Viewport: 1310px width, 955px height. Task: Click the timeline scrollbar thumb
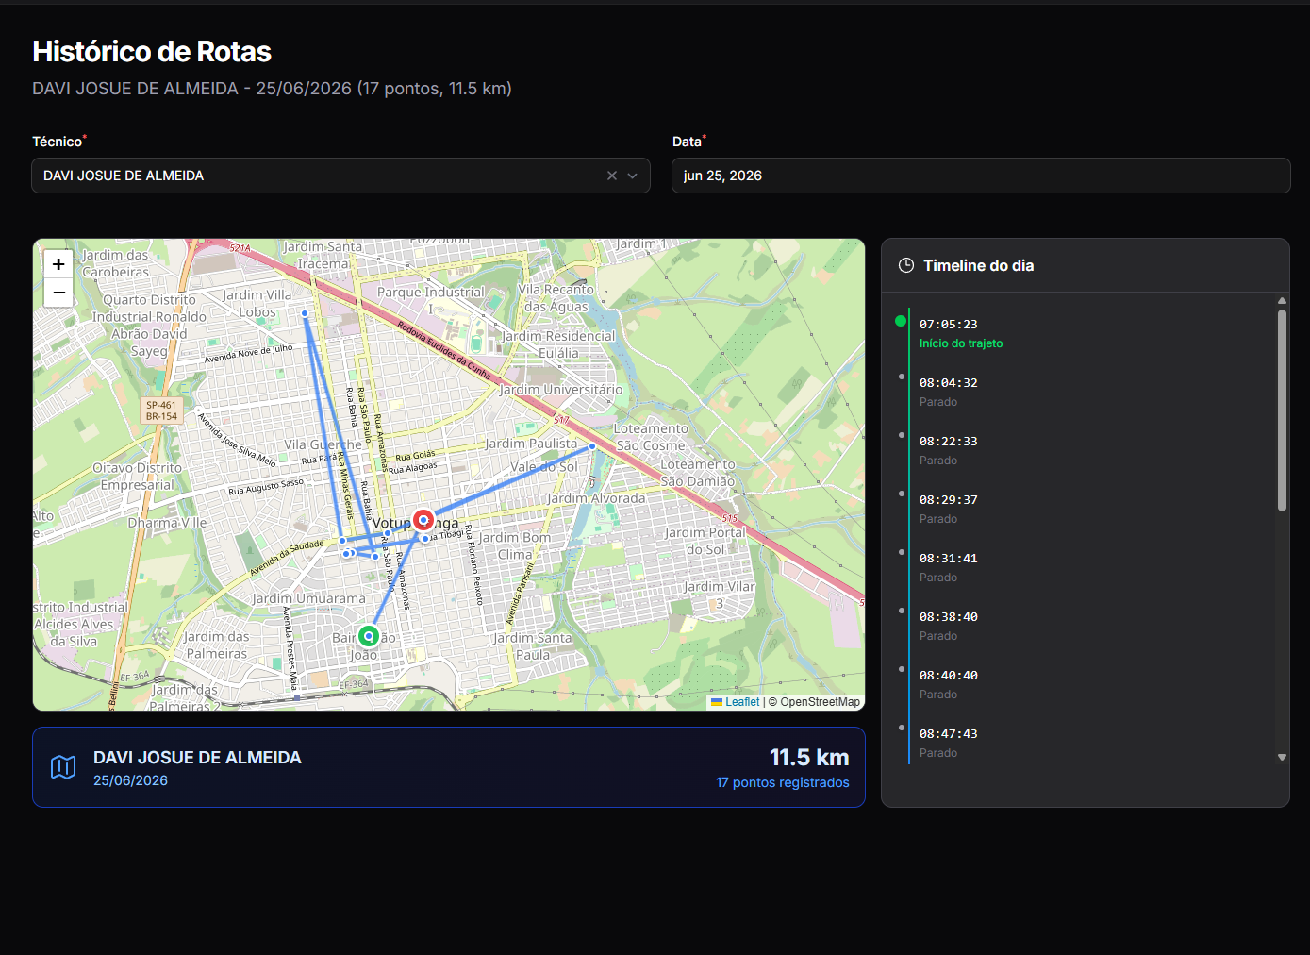coord(1282,410)
